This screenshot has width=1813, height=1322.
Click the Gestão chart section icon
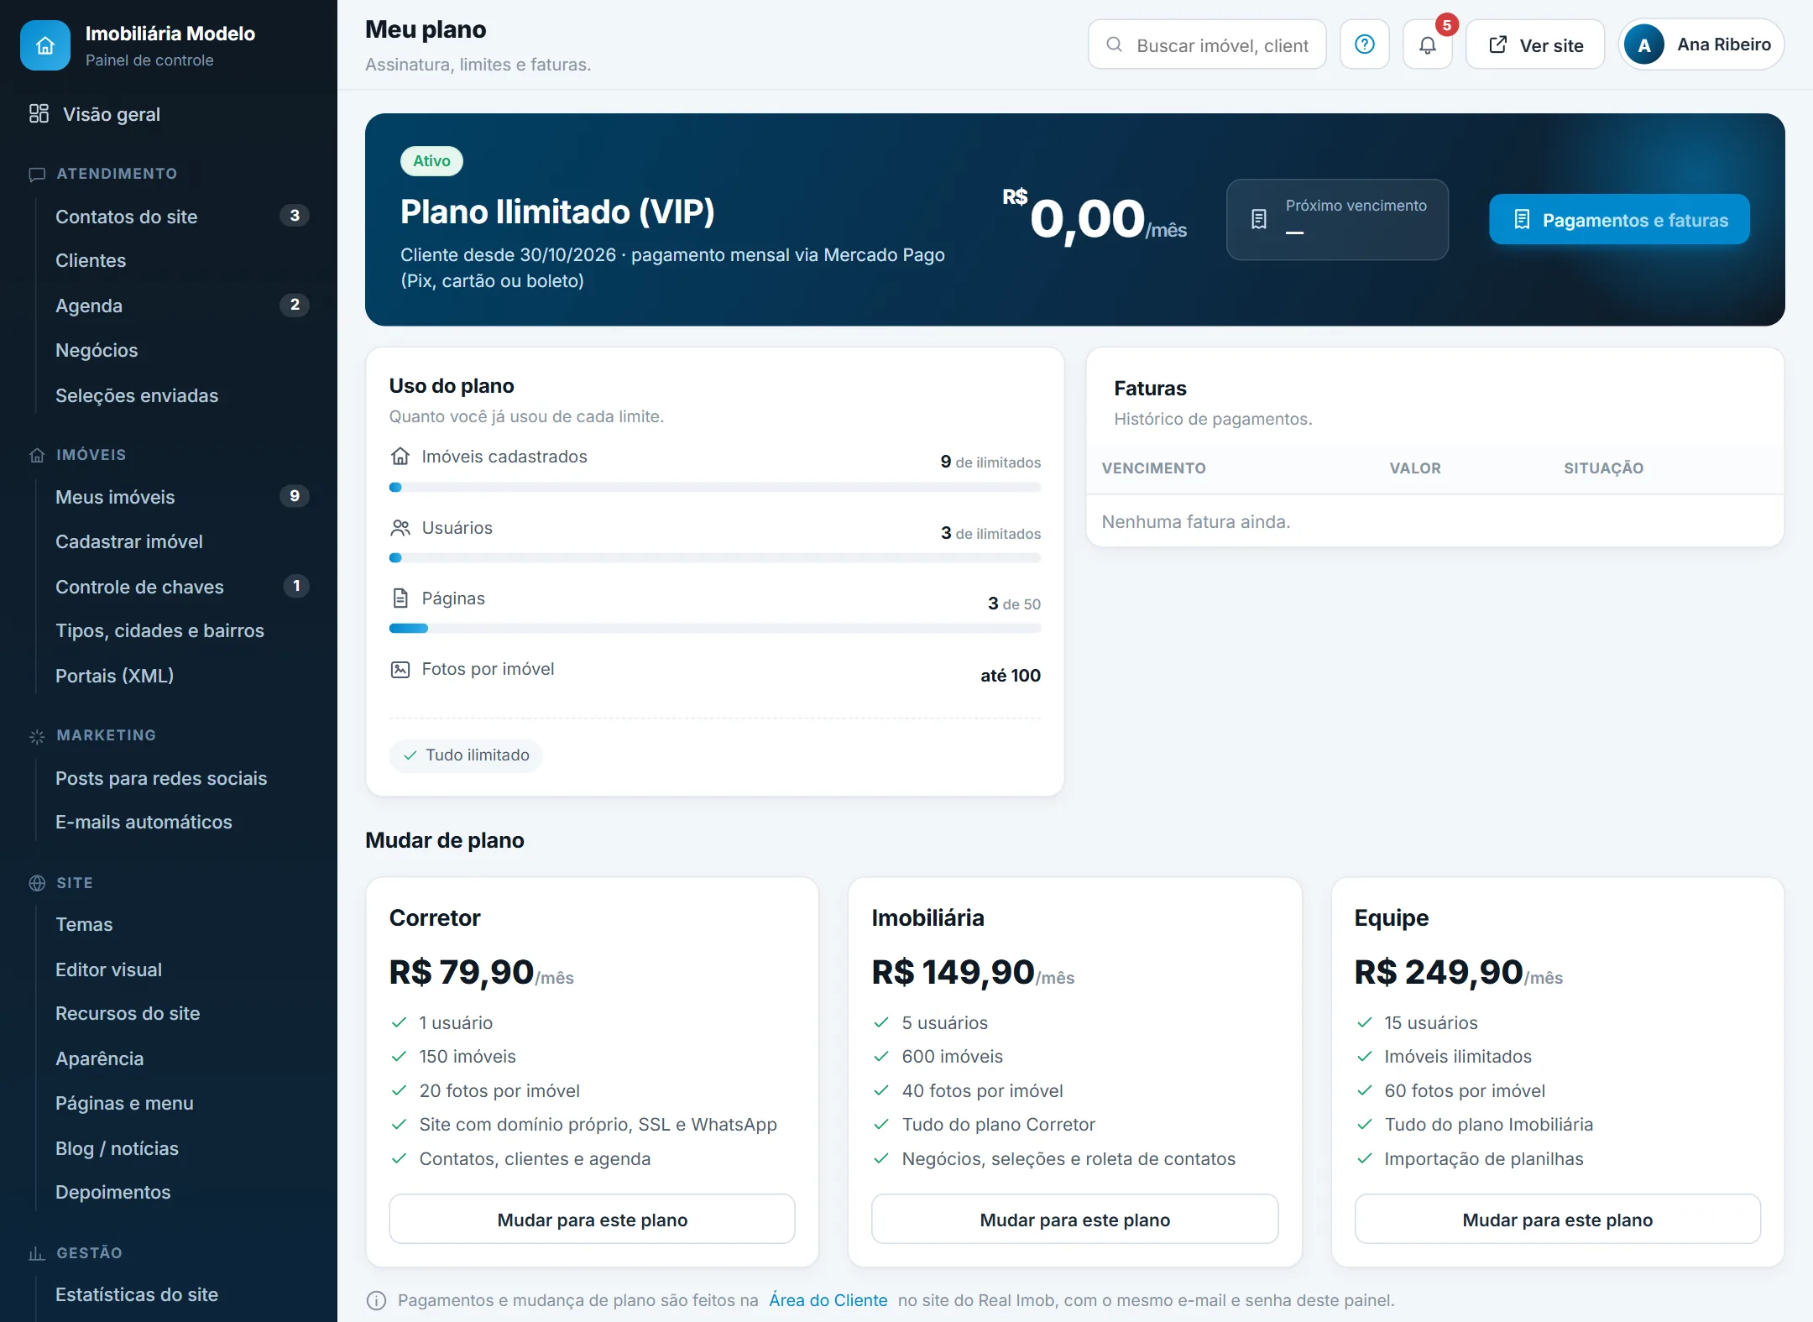pos(37,1253)
